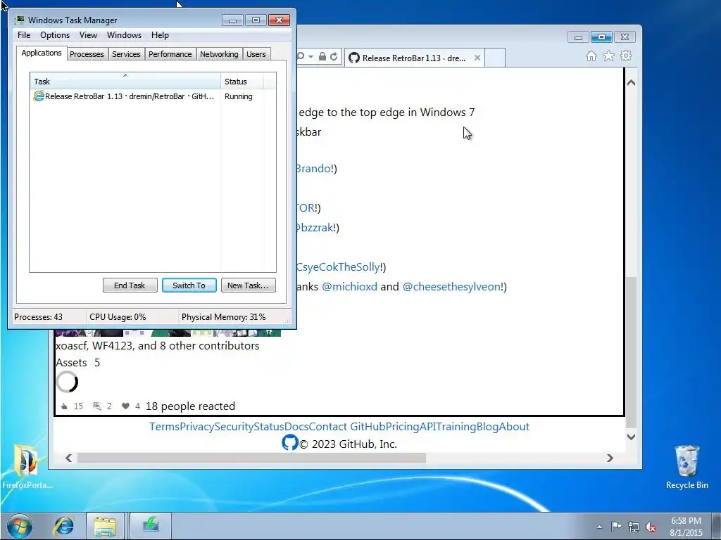Open the CsyeCokTheSolly contributor link

(338, 266)
